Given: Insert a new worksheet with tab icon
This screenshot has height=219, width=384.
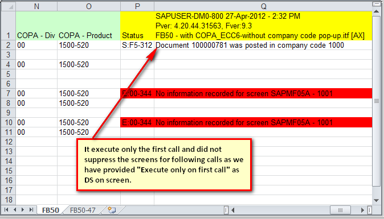Looking at the screenshot, I should pyautogui.click(x=112, y=210).
